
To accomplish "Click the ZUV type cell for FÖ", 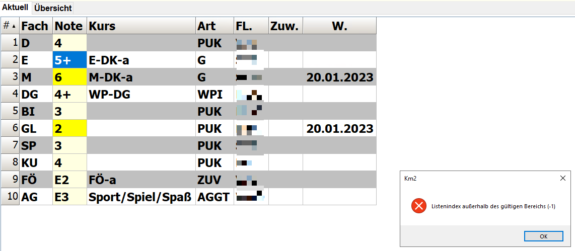I will 215,180.
